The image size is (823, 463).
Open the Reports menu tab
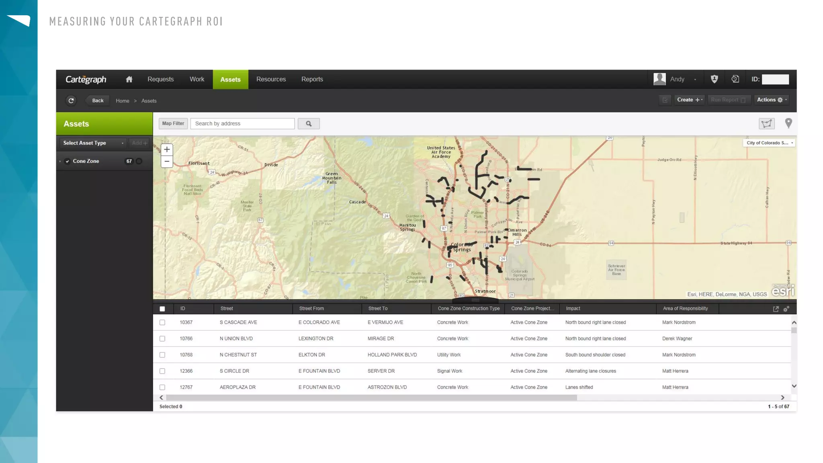click(x=312, y=79)
